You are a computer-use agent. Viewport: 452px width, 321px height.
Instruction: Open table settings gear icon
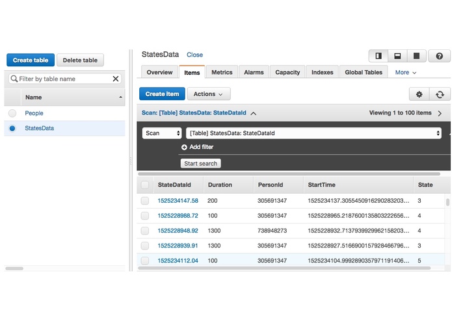tap(419, 94)
